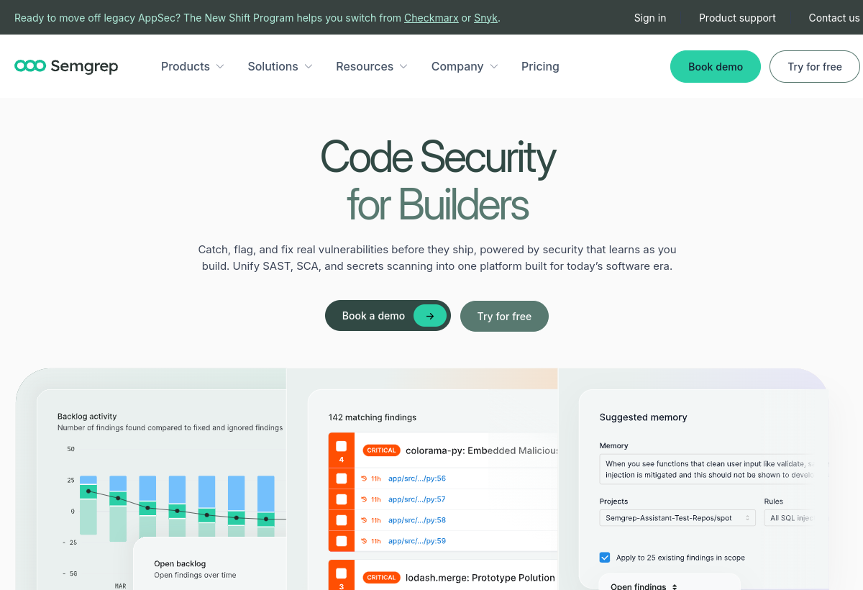
Task: Expand the Solutions menu
Action: pyautogui.click(x=280, y=66)
